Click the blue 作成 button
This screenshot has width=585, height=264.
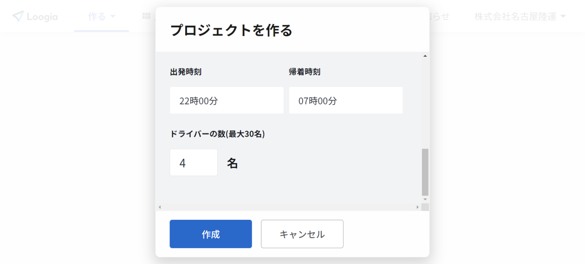pyautogui.click(x=211, y=234)
